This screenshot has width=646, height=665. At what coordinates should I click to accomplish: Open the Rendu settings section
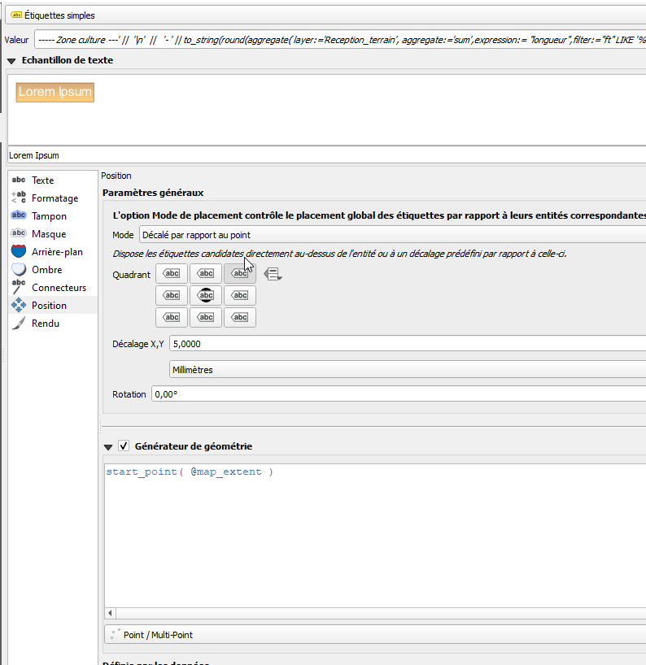tap(45, 324)
